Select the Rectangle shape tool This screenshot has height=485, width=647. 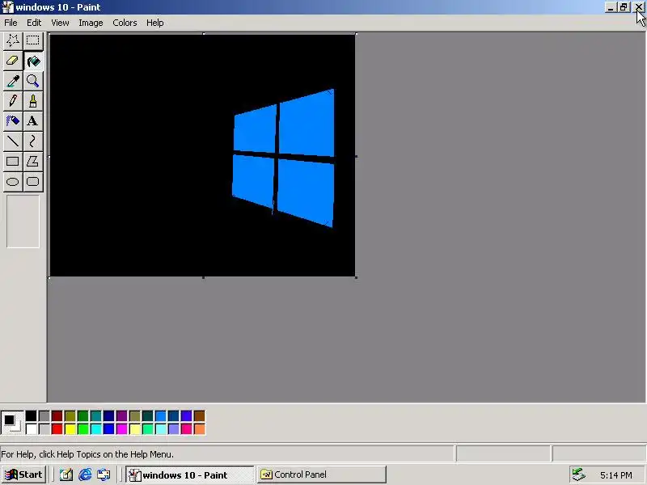click(12, 162)
